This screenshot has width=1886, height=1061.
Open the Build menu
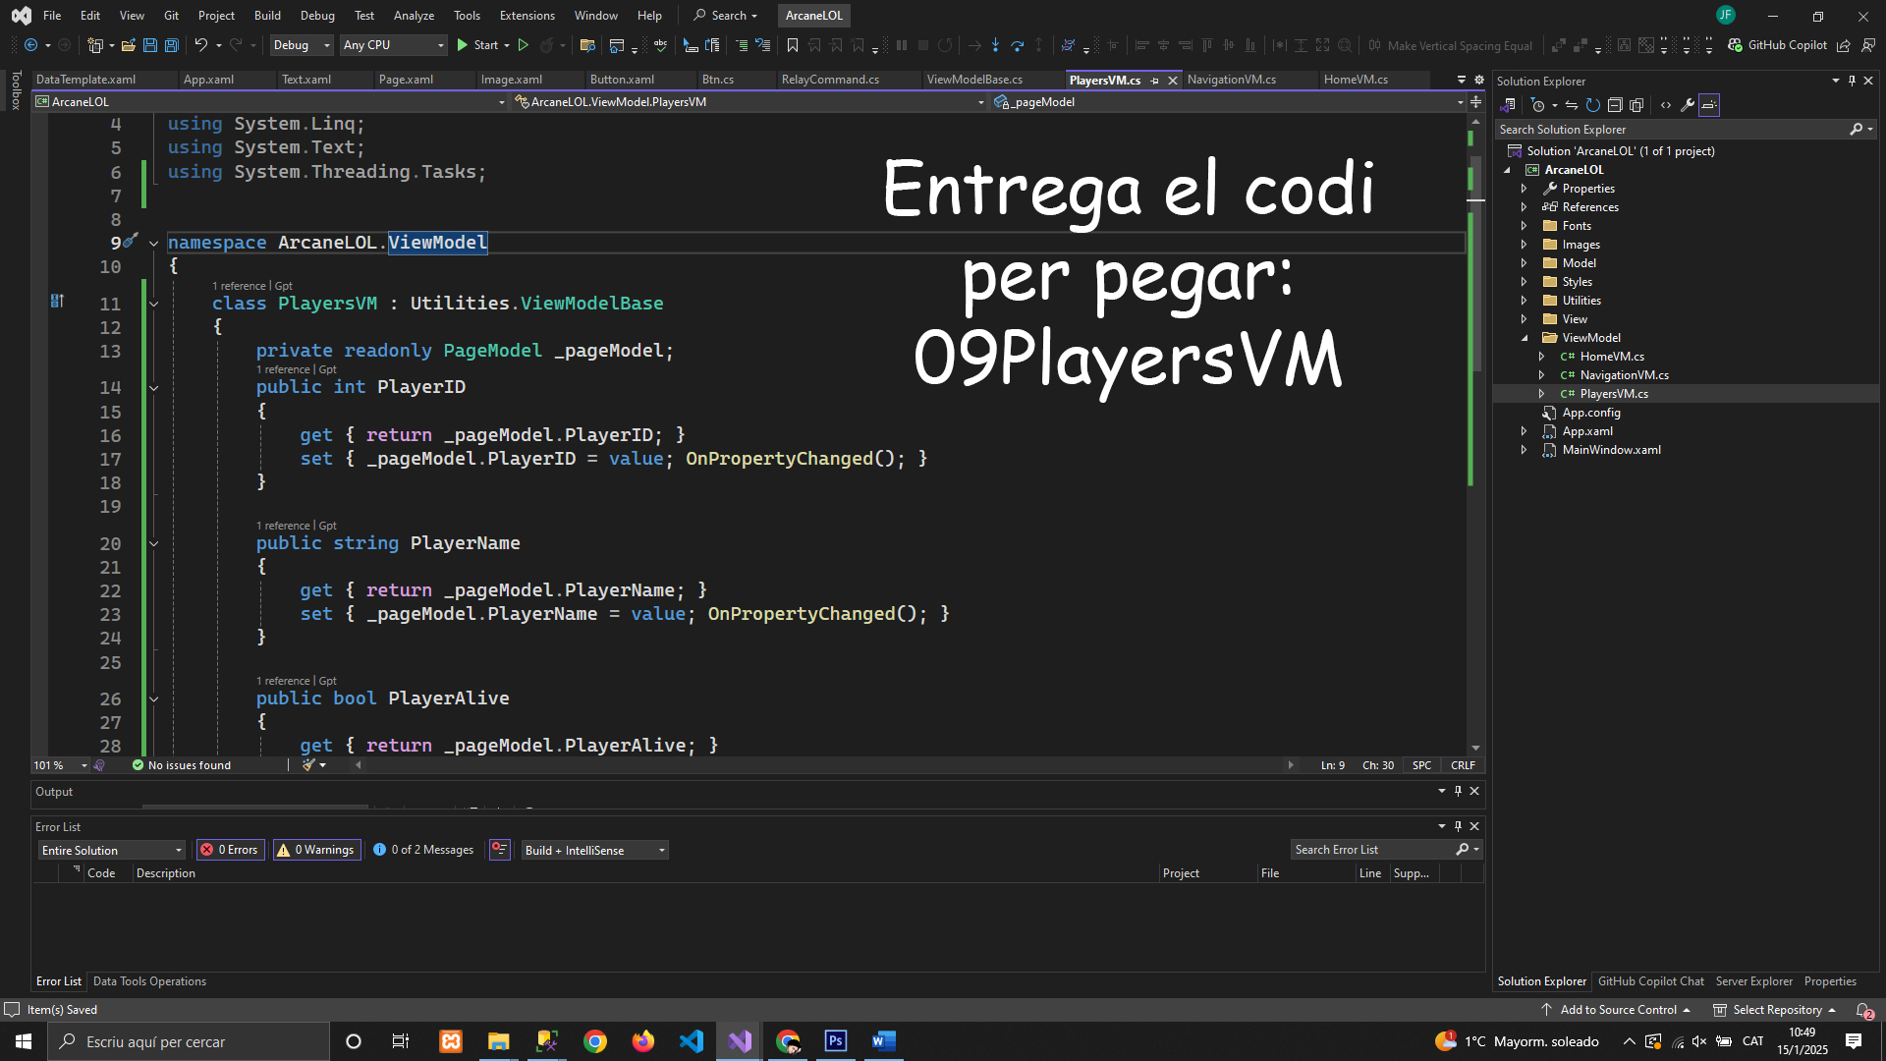click(267, 15)
